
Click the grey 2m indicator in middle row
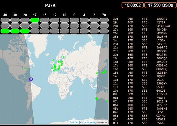[94, 26]
